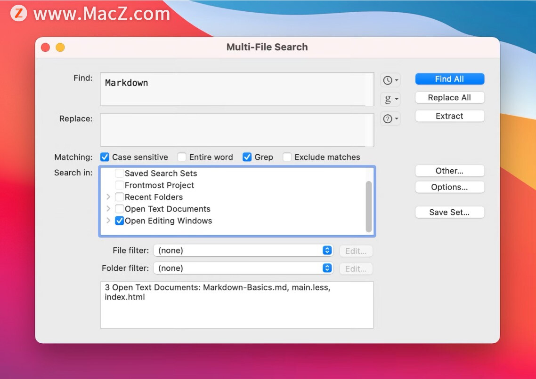Click in the empty Replace field

tap(237, 130)
